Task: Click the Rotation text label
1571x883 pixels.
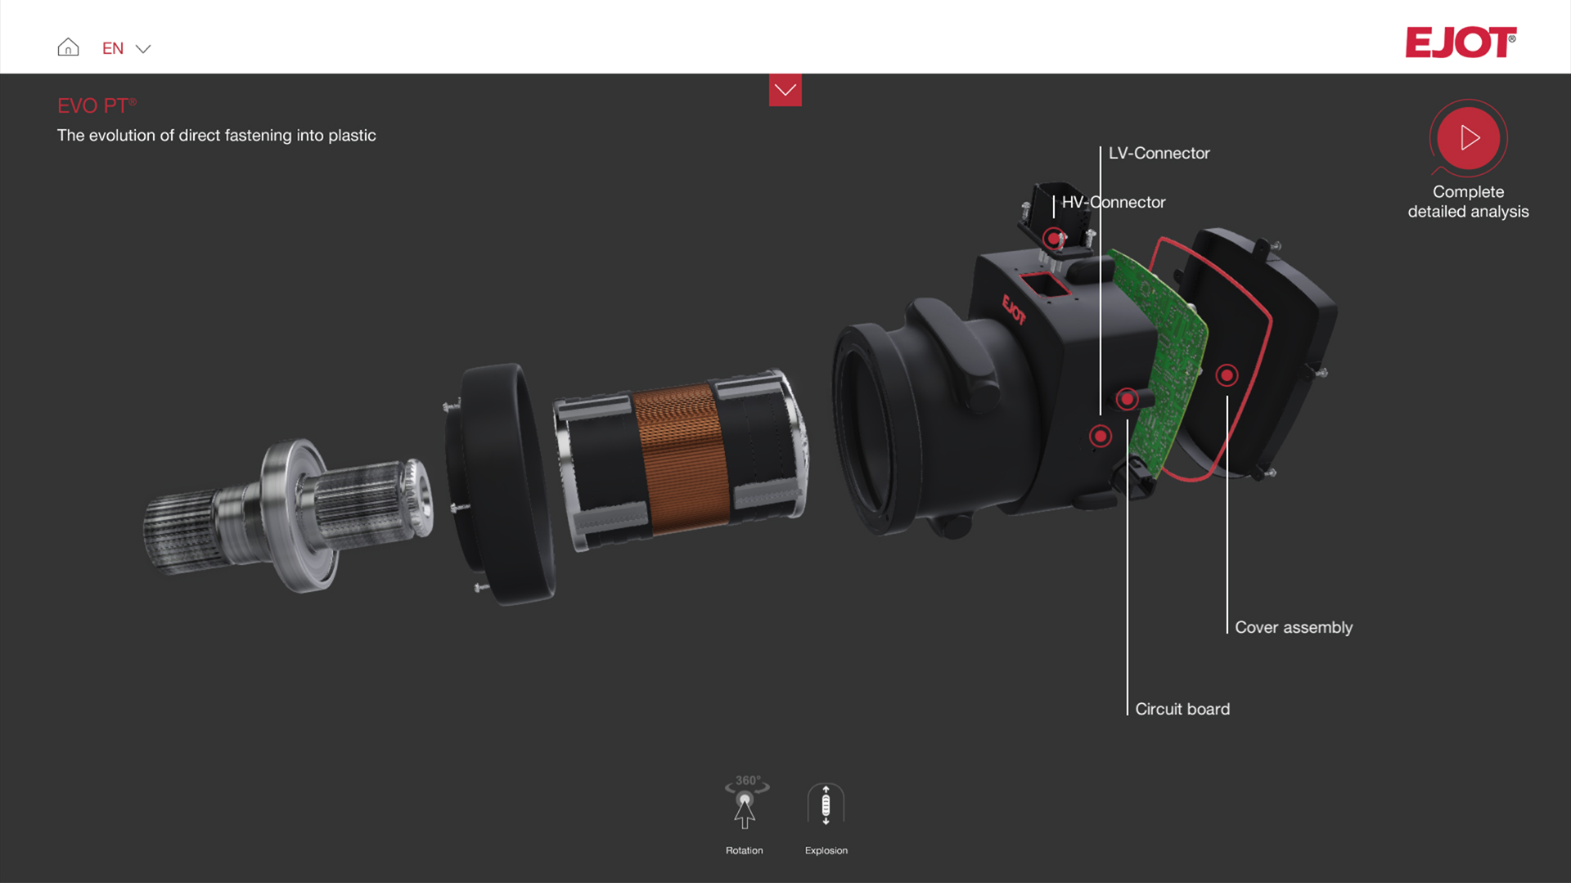Action: [x=744, y=850]
